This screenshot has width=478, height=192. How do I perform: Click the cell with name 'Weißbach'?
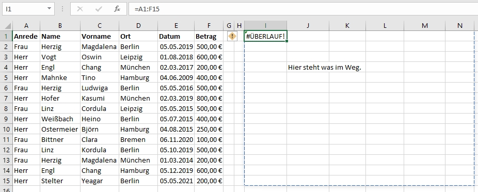[60, 119]
